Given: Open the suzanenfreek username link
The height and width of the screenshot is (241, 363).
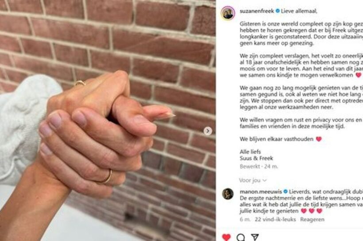Looking at the screenshot, I should 257,11.
